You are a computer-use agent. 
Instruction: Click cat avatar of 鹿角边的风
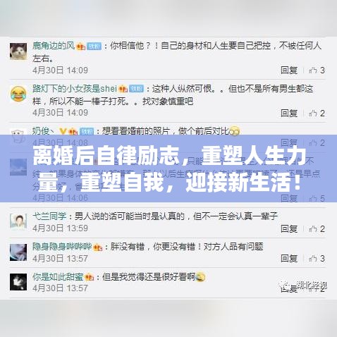(18, 51)
